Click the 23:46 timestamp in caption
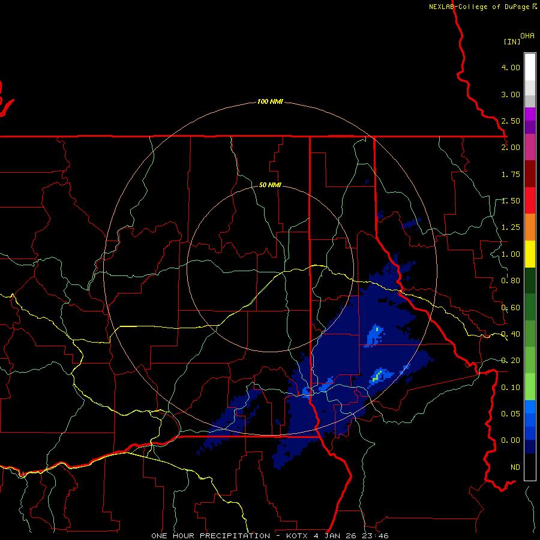The image size is (540, 540). pos(375,536)
